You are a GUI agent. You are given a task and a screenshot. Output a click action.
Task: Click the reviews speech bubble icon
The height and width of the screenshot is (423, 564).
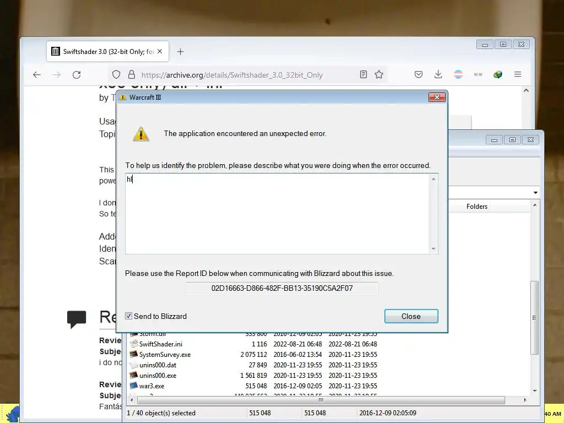[x=77, y=319]
